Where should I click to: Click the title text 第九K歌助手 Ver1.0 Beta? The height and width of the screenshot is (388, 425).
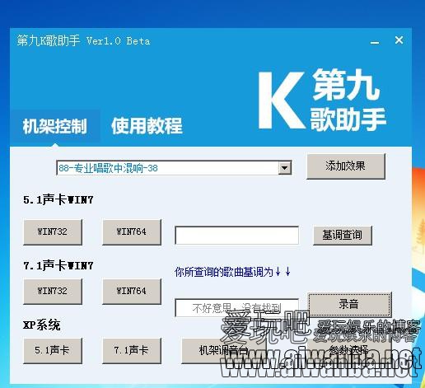[83, 41]
